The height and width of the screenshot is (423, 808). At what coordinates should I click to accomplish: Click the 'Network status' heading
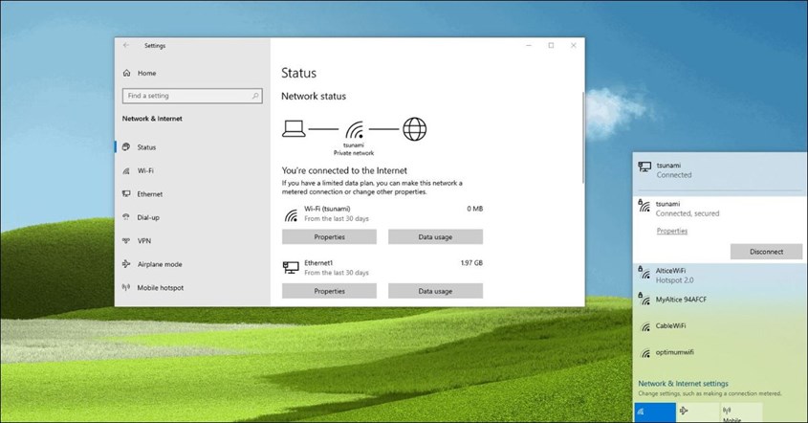314,96
